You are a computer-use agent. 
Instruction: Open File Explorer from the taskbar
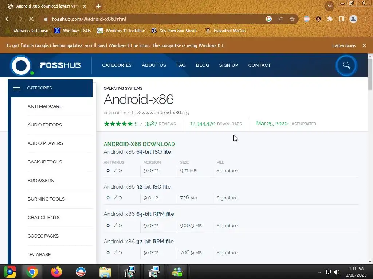(105, 272)
